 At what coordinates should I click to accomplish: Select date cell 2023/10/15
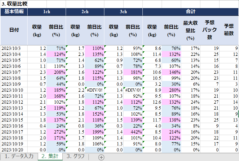point(14,120)
